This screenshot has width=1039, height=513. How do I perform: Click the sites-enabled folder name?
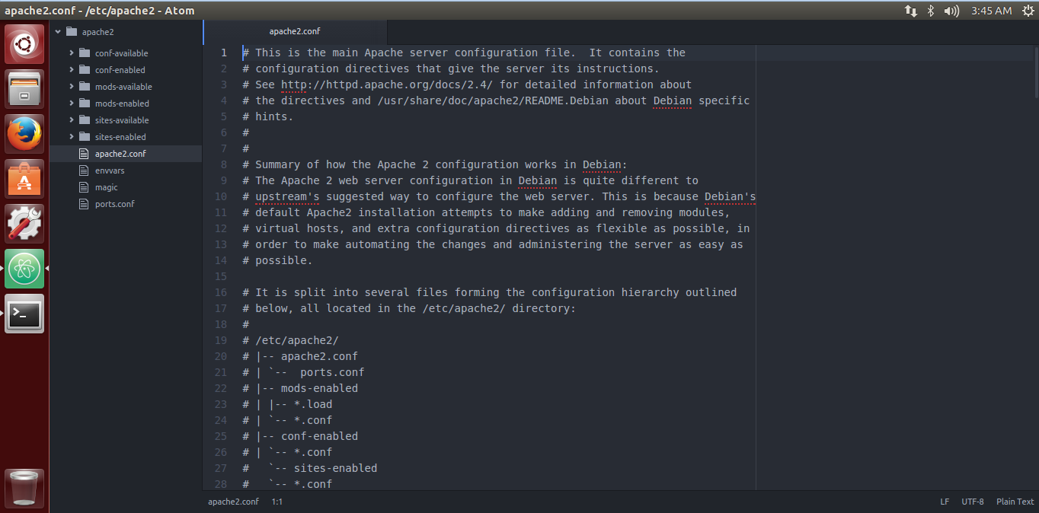coord(120,137)
